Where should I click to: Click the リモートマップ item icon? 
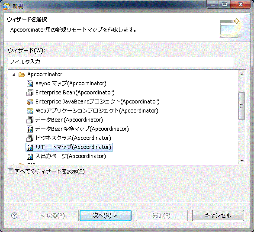click(x=30, y=147)
